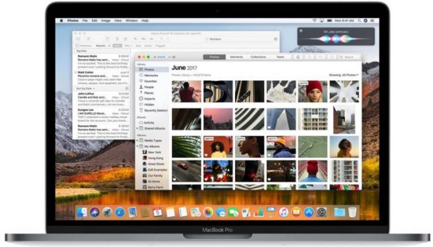The height and width of the screenshot is (247, 433).
Task: Open Recently Deleted in Photos sidebar
Action: tap(156, 110)
